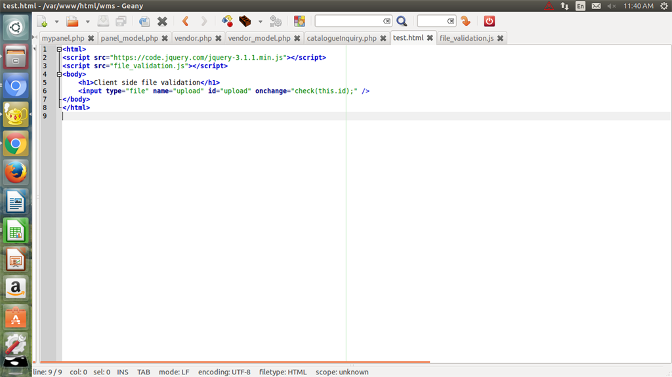Screen dimensions: 672x377
Task: Quit Geany with red power icon
Action: click(x=489, y=21)
